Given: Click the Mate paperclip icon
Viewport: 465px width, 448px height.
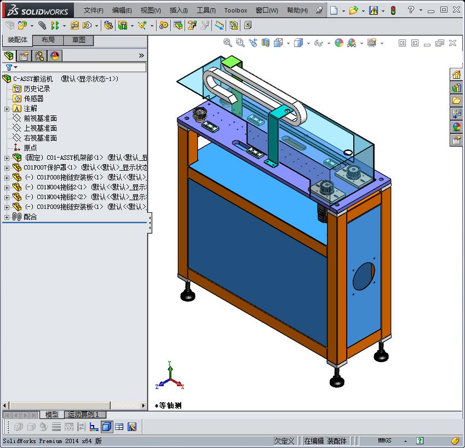Looking at the screenshot, I should click(42, 26).
